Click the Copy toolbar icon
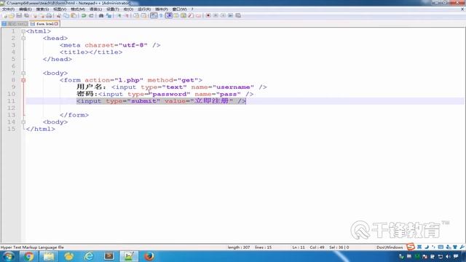 coord(66,15)
